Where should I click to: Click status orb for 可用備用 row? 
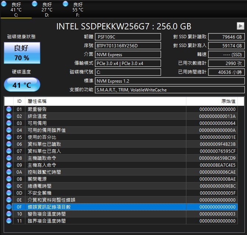[9, 123]
